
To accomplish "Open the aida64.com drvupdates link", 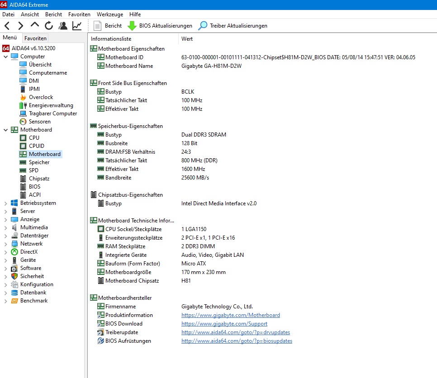I will pos(236,332).
